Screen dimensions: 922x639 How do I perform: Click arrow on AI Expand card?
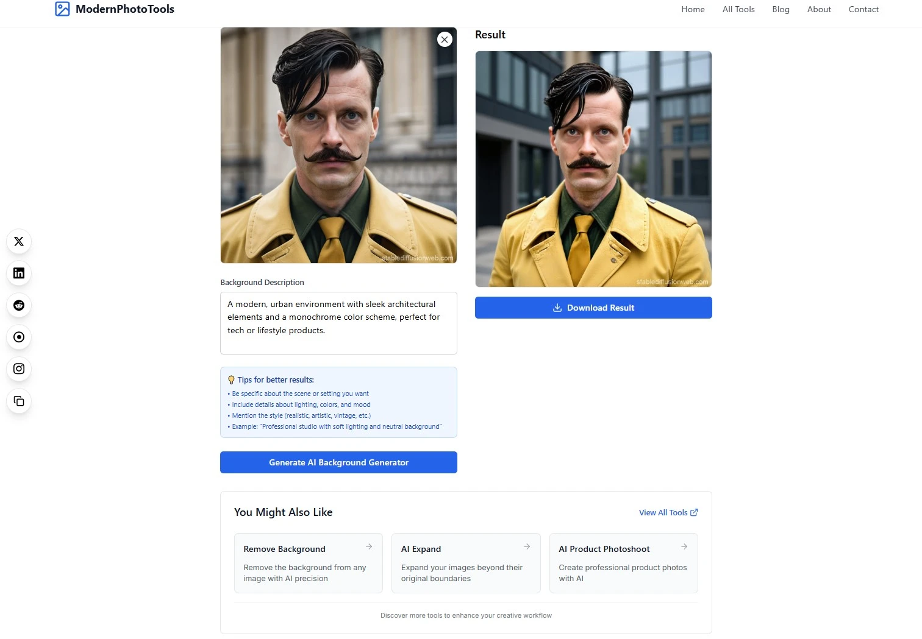click(x=527, y=546)
